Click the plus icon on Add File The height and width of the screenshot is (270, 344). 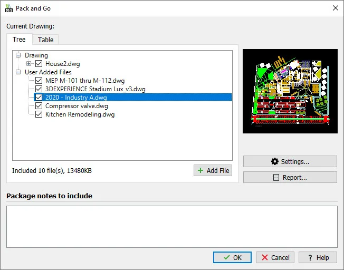(x=200, y=170)
